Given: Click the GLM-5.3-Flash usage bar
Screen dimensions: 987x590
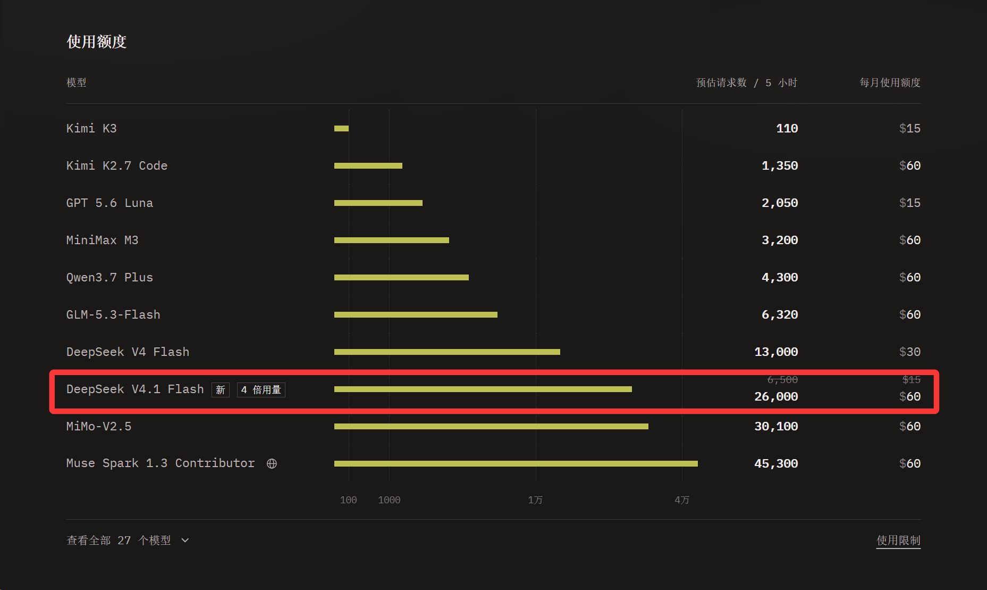Looking at the screenshot, I should pyautogui.click(x=416, y=314).
